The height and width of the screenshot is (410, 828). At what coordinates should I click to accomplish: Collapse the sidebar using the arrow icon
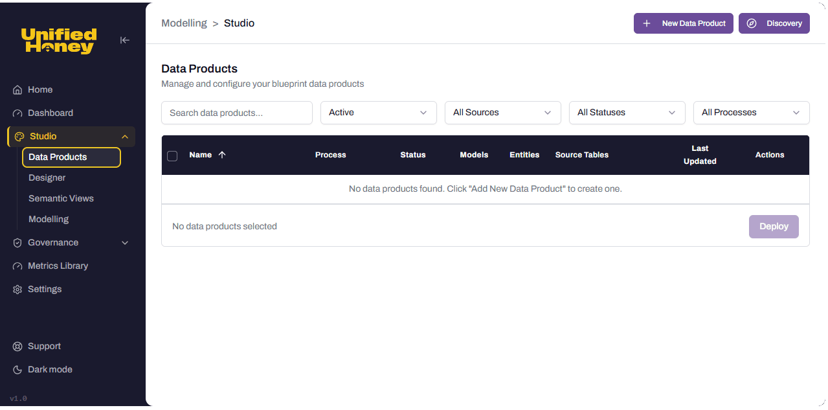click(125, 40)
